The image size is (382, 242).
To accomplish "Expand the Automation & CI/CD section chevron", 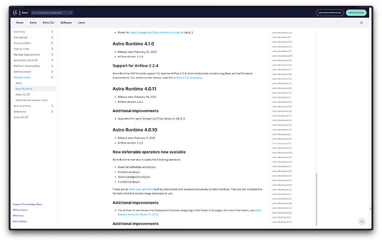I will coord(52,60).
